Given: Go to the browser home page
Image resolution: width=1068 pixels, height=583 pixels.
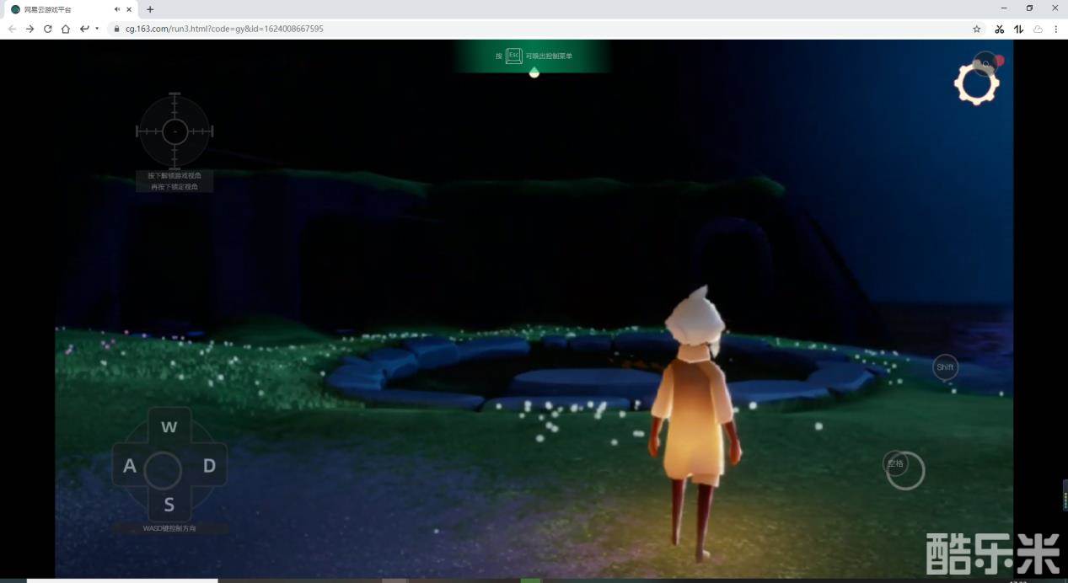Looking at the screenshot, I should 66,29.
